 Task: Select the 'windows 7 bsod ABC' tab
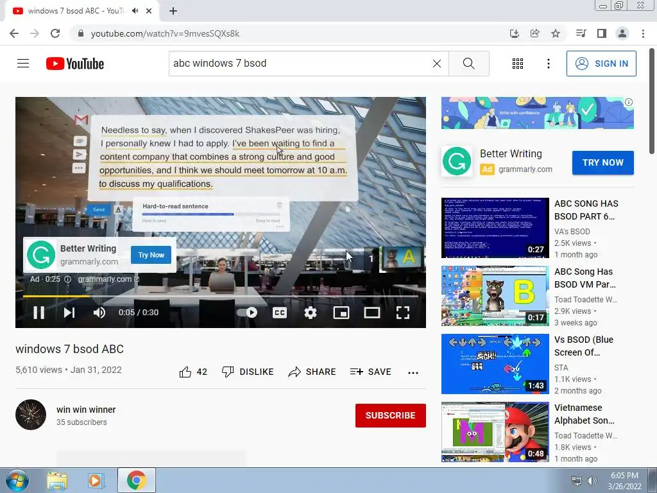point(82,11)
